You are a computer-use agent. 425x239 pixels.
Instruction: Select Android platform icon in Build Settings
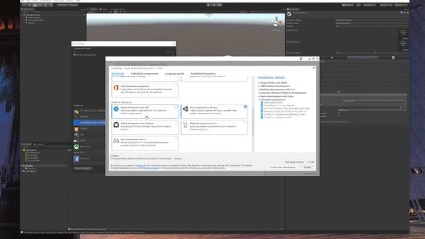click(76, 117)
